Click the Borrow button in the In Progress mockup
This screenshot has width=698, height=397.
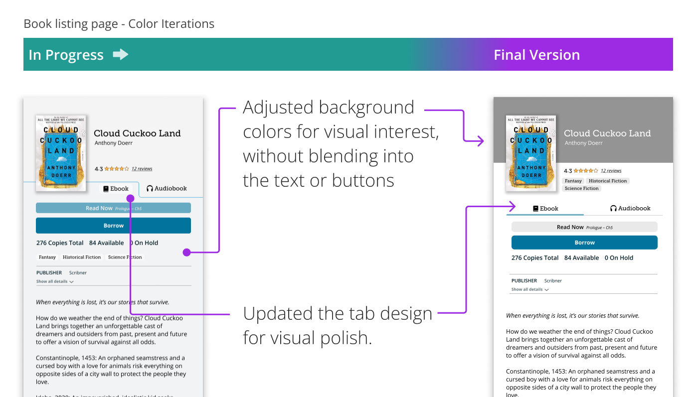coord(113,226)
